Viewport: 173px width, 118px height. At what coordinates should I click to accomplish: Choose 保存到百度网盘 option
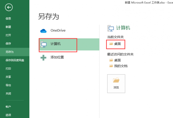[x=15, y=60]
